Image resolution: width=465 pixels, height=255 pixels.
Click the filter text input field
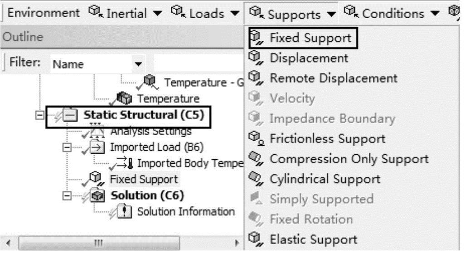[199, 63]
